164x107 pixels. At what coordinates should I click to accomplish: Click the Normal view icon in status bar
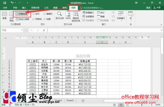115,105
